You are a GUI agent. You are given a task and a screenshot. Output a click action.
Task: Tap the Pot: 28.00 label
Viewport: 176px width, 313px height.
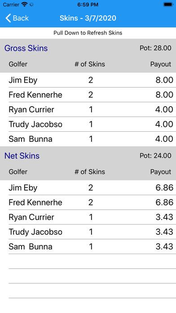pyautogui.click(x=155, y=48)
